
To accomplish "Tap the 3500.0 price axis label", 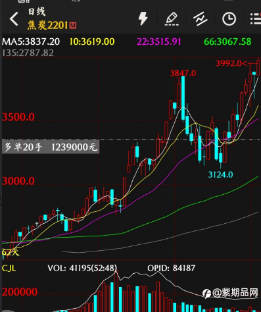I will (x=18, y=117).
